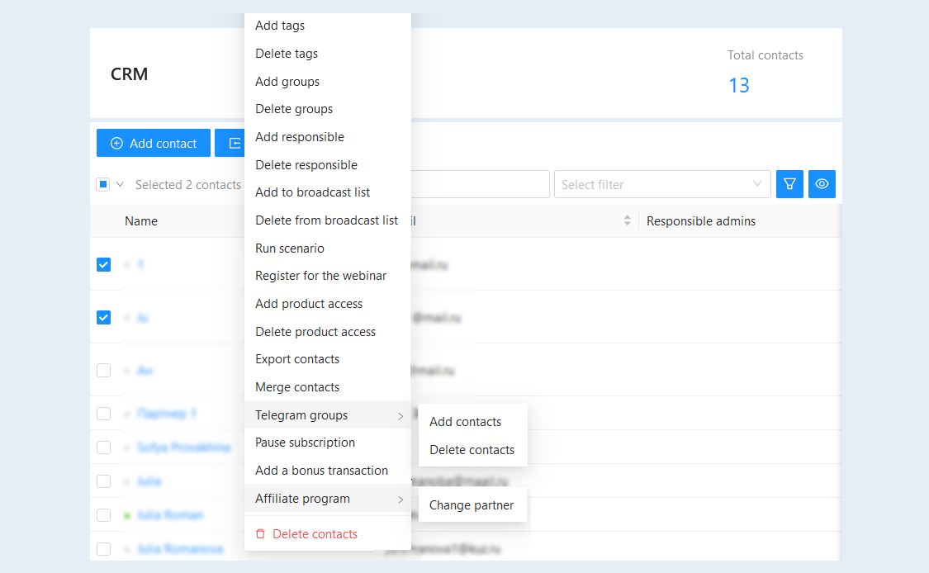Open Affiliate program submenu
Screen dimensions: 929x573
click(328, 499)
